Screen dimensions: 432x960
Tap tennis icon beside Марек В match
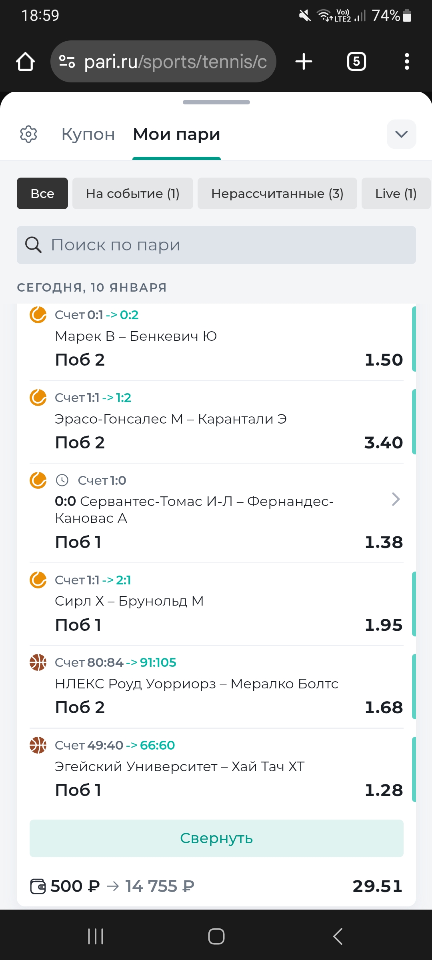click(38, 314)
